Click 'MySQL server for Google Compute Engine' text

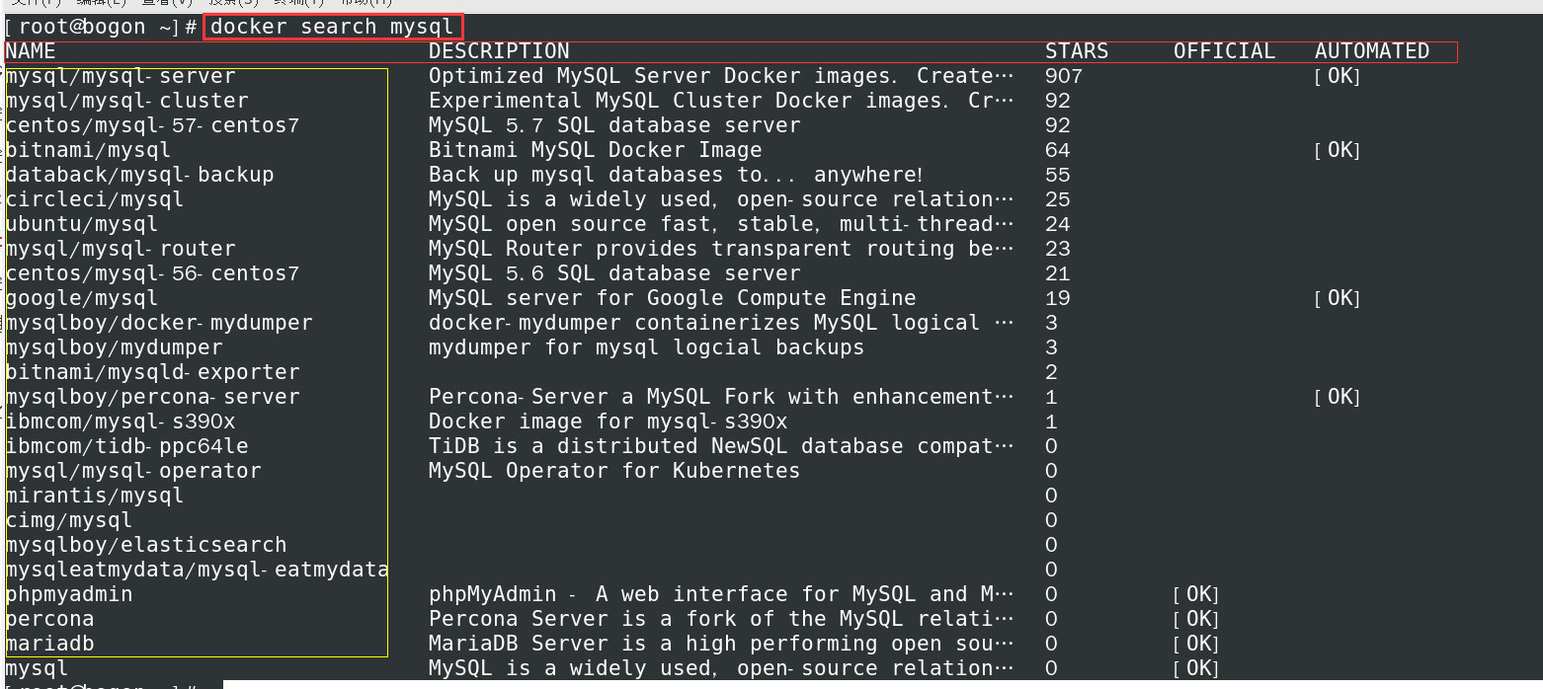click(x=673, y=298)
